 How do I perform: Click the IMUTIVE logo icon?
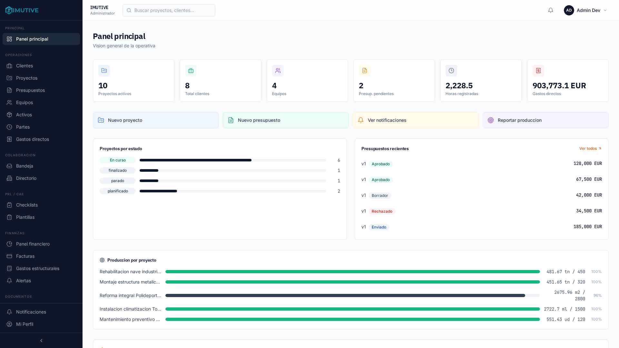(9, 10)
